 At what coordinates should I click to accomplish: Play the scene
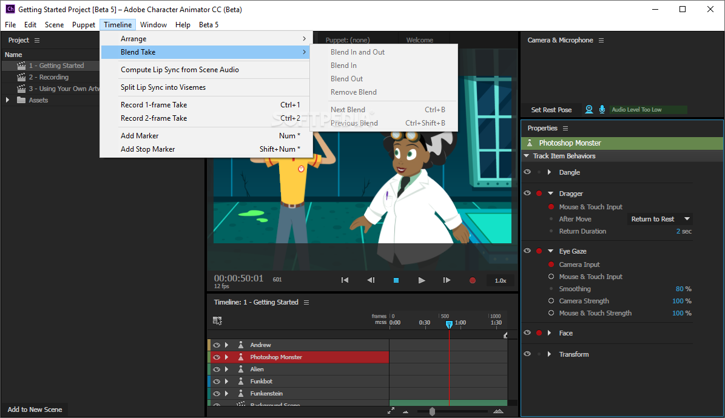point(422,280)
